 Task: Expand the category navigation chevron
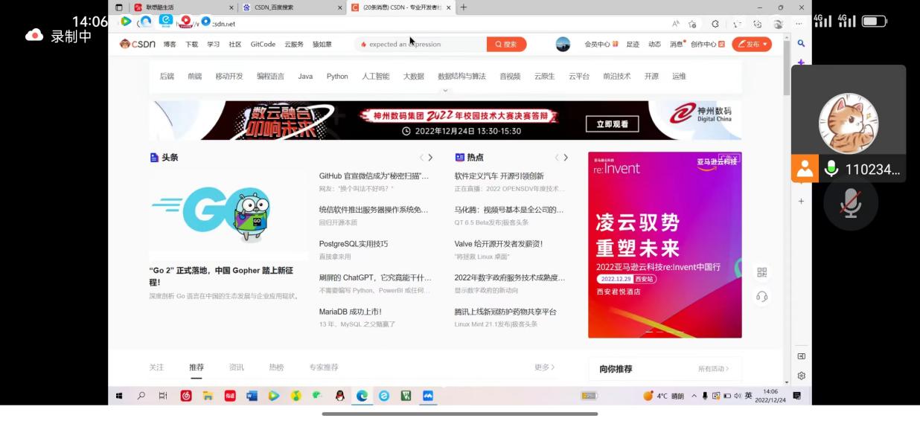(x=445, y=91)
